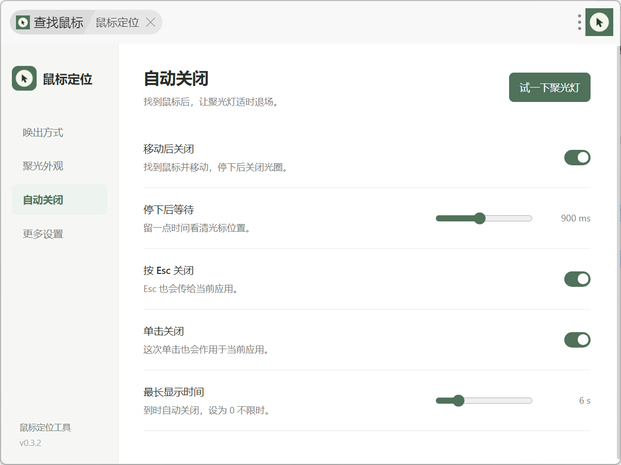Toggle the 移动后关闭 switch
Screen dimensions: 621x465
(x=577, y=158)
